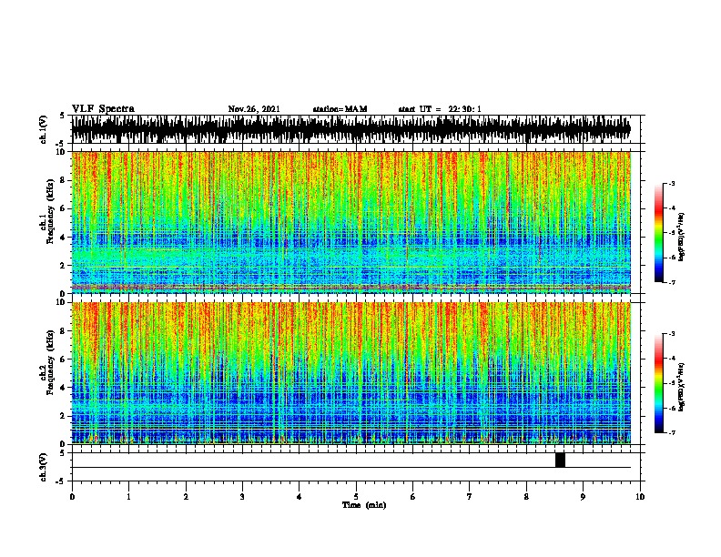Click inside the ch.2 spectrogram panel
The height and width of the screenshot is (557, 721).
point(351,373)
